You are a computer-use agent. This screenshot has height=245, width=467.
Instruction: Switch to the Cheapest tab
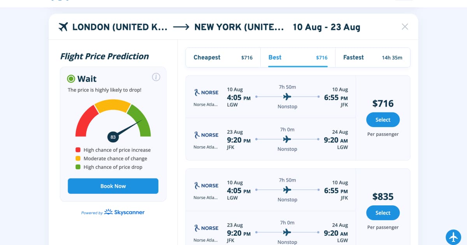223,58
